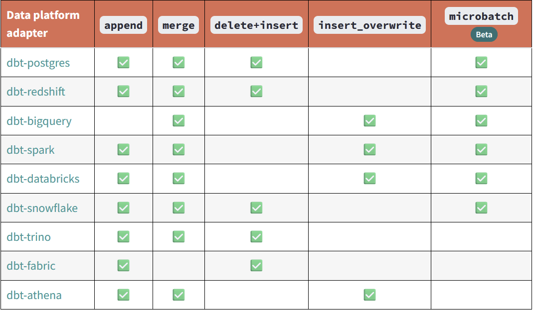533x310 pixels.
Task: Click the dbt-snowflake link
Action: coord(42,208)
